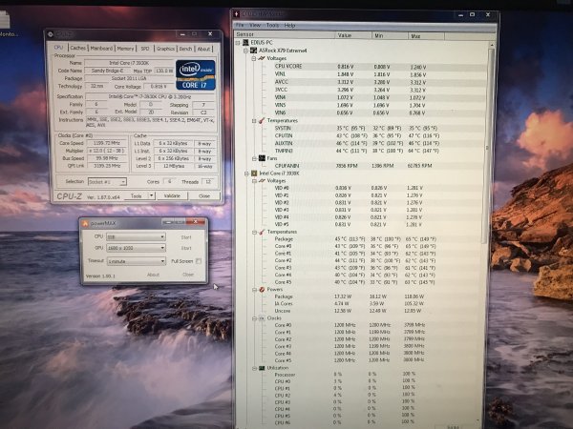Collapse the ASRock X79 Extreme4 node
The height and width of the screenshot is (429, 573).
pyautogui.click(x=246, y=51)
